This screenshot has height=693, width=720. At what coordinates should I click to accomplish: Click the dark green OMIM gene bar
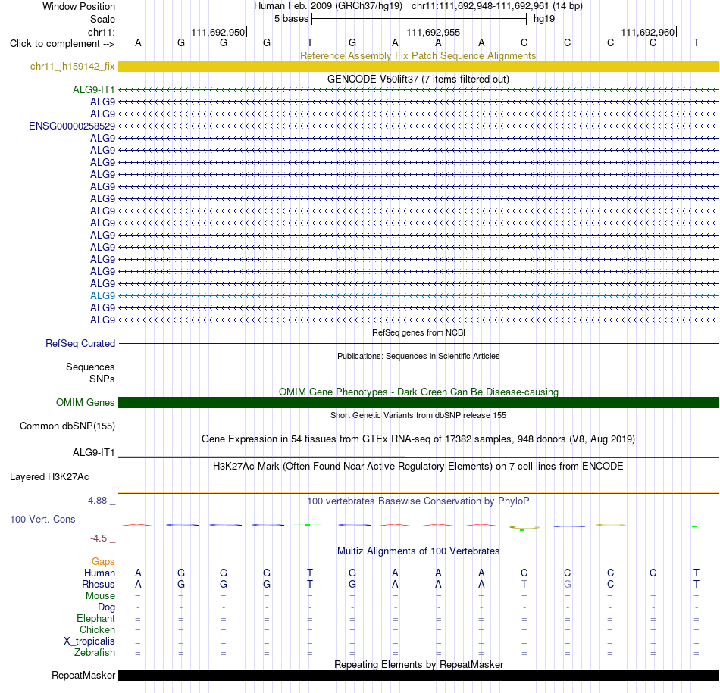pyautogui.click(x=418, y=402)
